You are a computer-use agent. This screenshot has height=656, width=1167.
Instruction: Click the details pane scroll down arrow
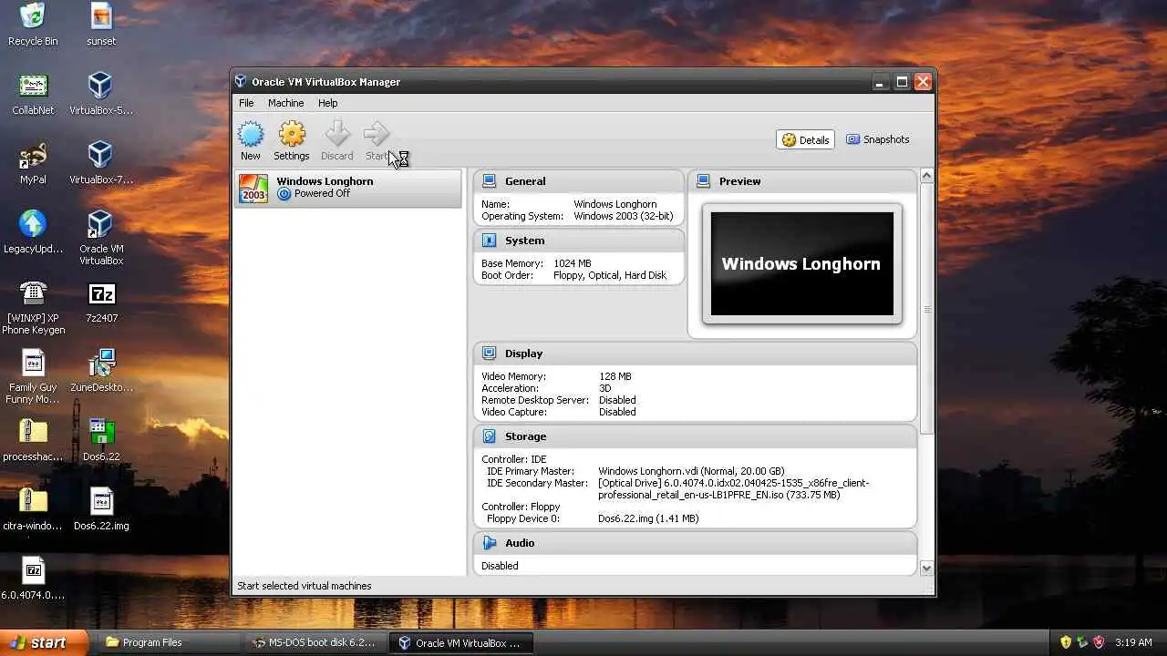click(x=926, y=569)
